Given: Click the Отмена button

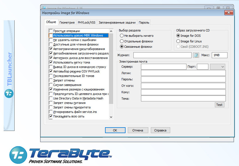Looking at the screenshot, I should coord(138,130).
